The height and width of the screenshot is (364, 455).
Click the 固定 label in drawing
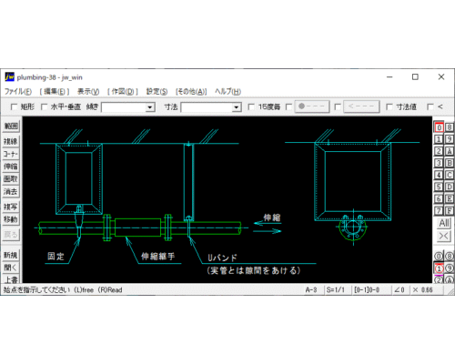pos(56,257)
